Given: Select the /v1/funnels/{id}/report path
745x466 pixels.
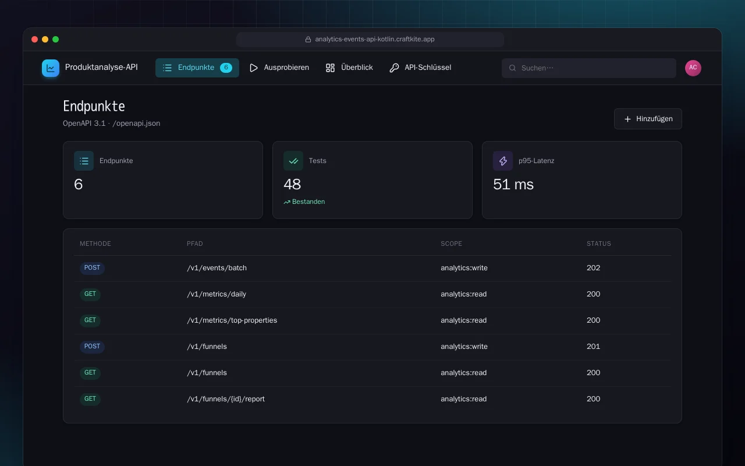Looking at the screenshot, I should tap(226, 399).
